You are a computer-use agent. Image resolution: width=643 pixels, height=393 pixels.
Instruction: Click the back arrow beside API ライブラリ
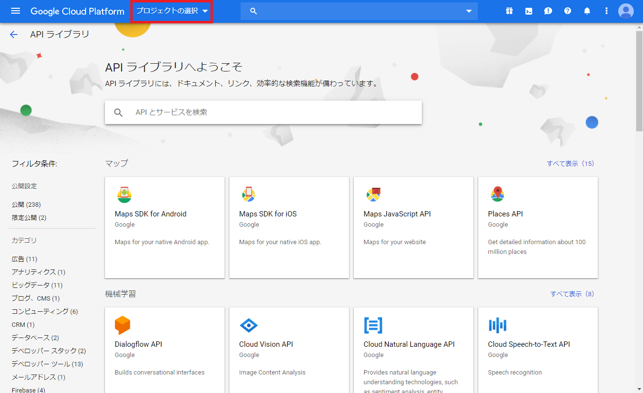[14, 35]
